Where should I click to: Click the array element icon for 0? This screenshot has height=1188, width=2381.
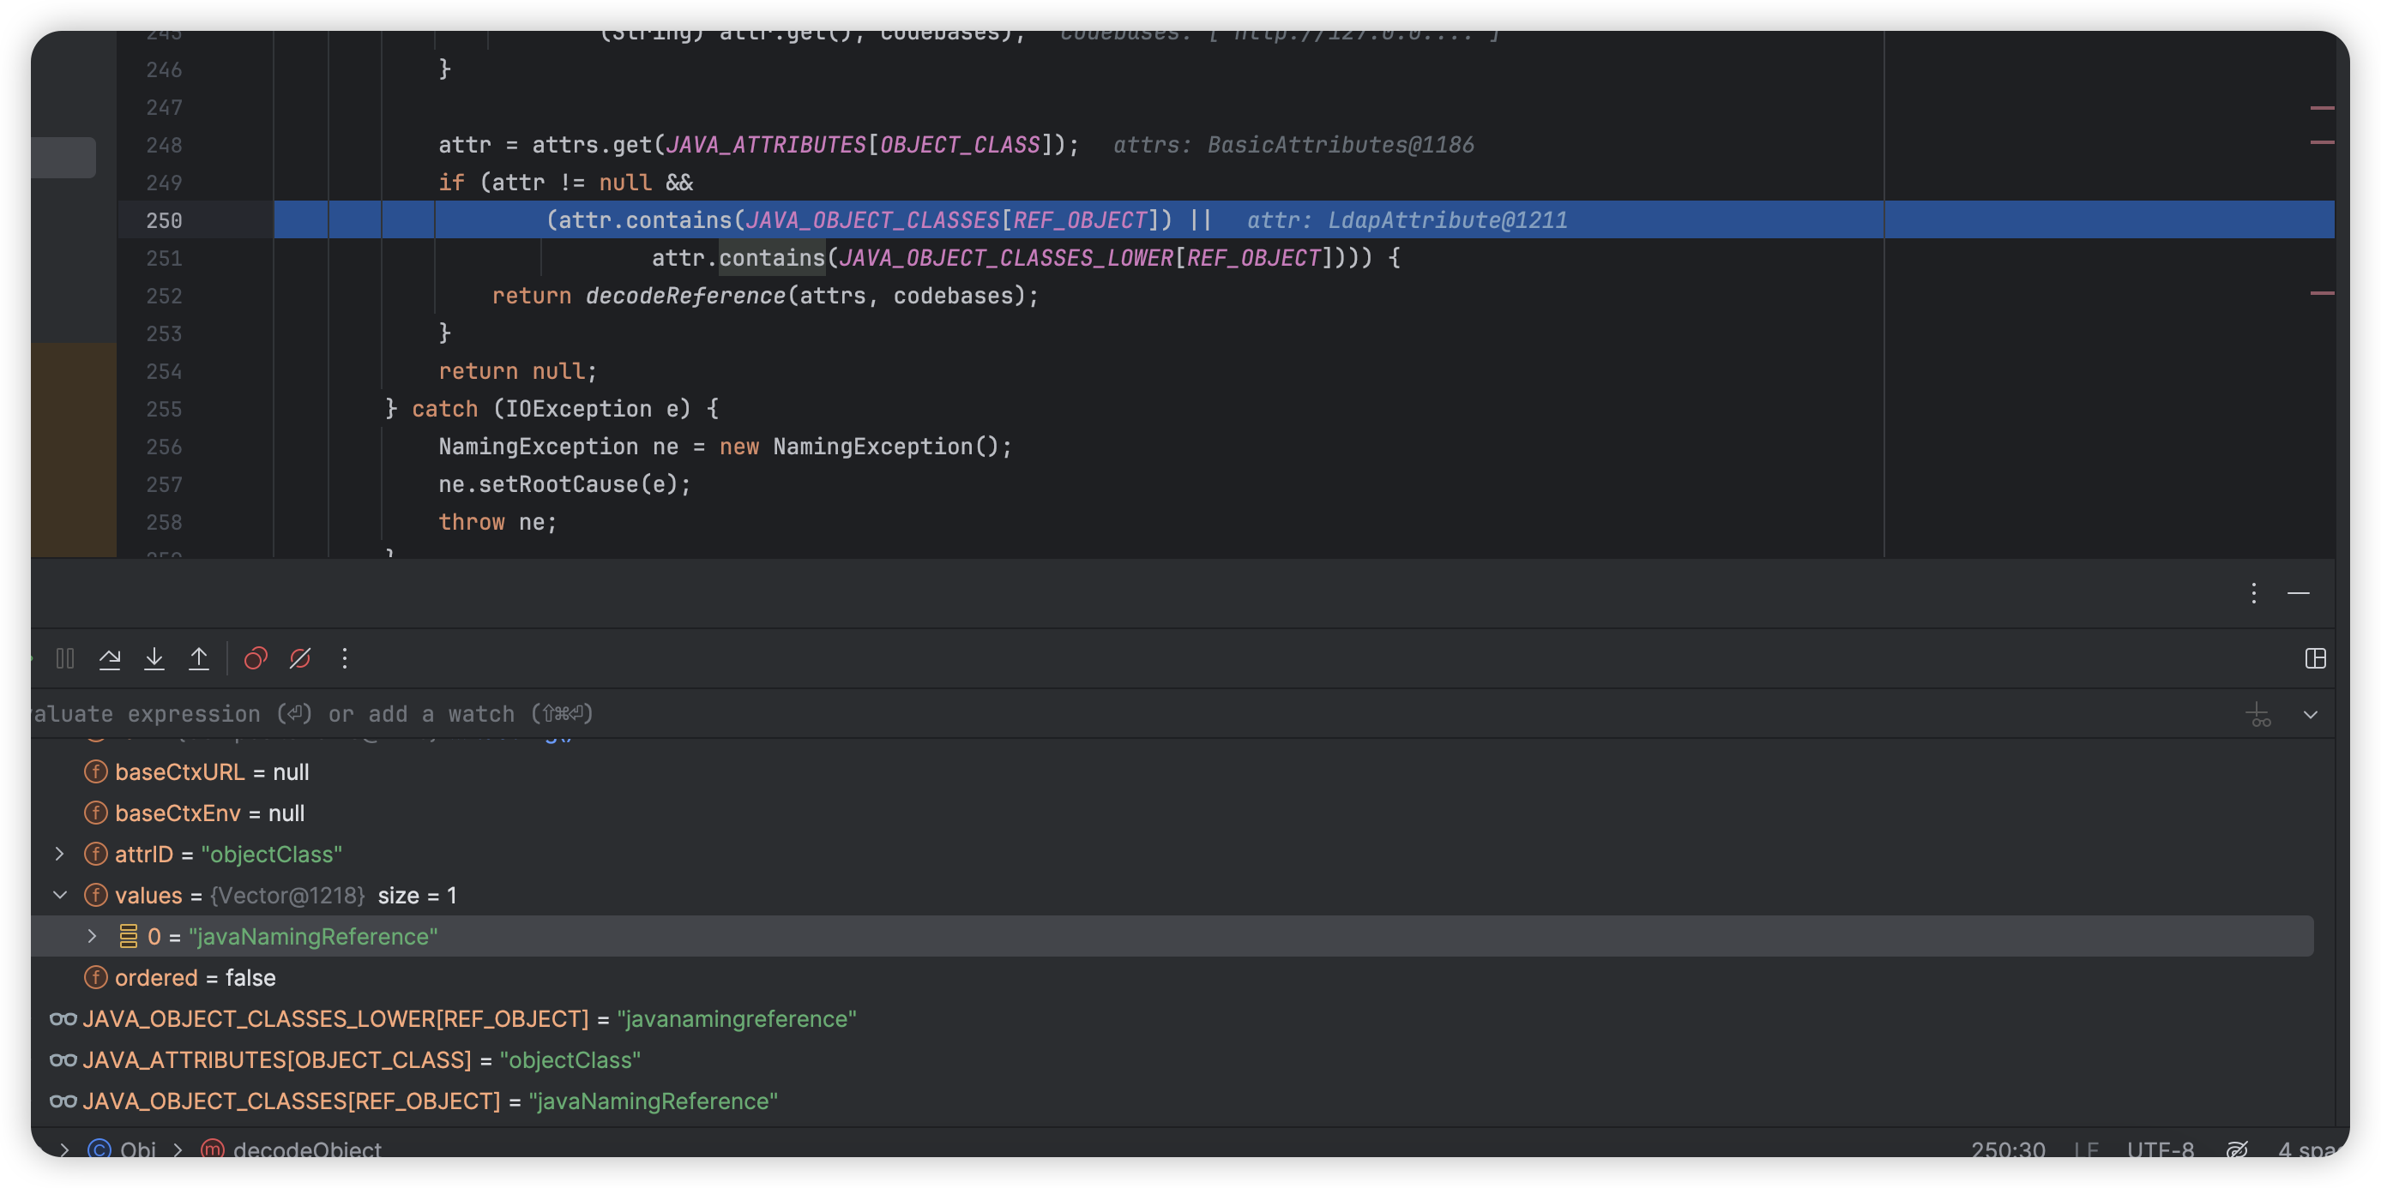point(129,936)
